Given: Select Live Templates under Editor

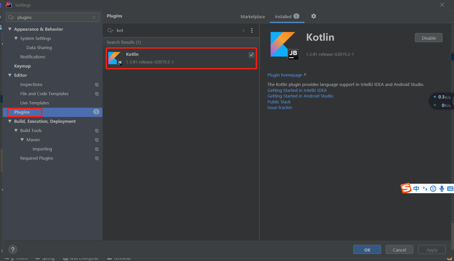Looking at the screenshot, I should coord(35,103).
